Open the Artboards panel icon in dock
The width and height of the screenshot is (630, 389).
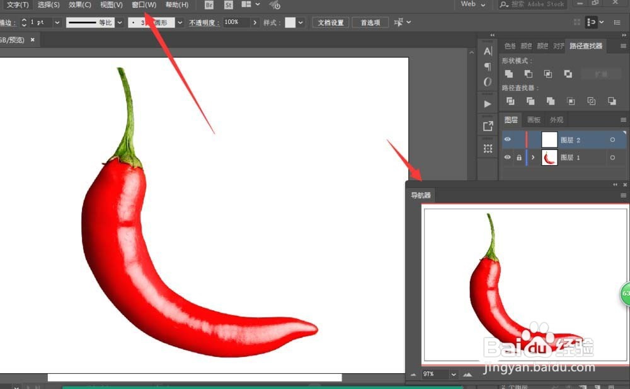[488, 148]
